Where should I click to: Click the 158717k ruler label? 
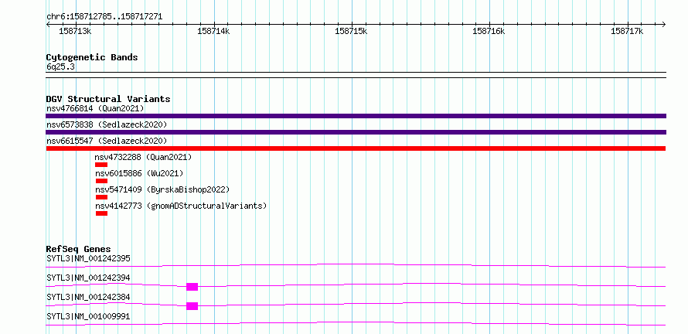[627, 31]
